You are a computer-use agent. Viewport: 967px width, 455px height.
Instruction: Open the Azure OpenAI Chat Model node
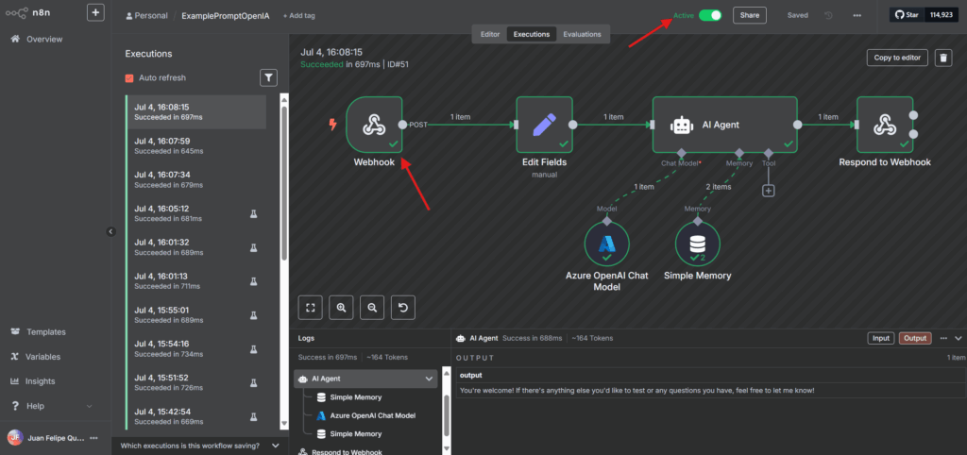pyautogui.click(x=606, y=244)
